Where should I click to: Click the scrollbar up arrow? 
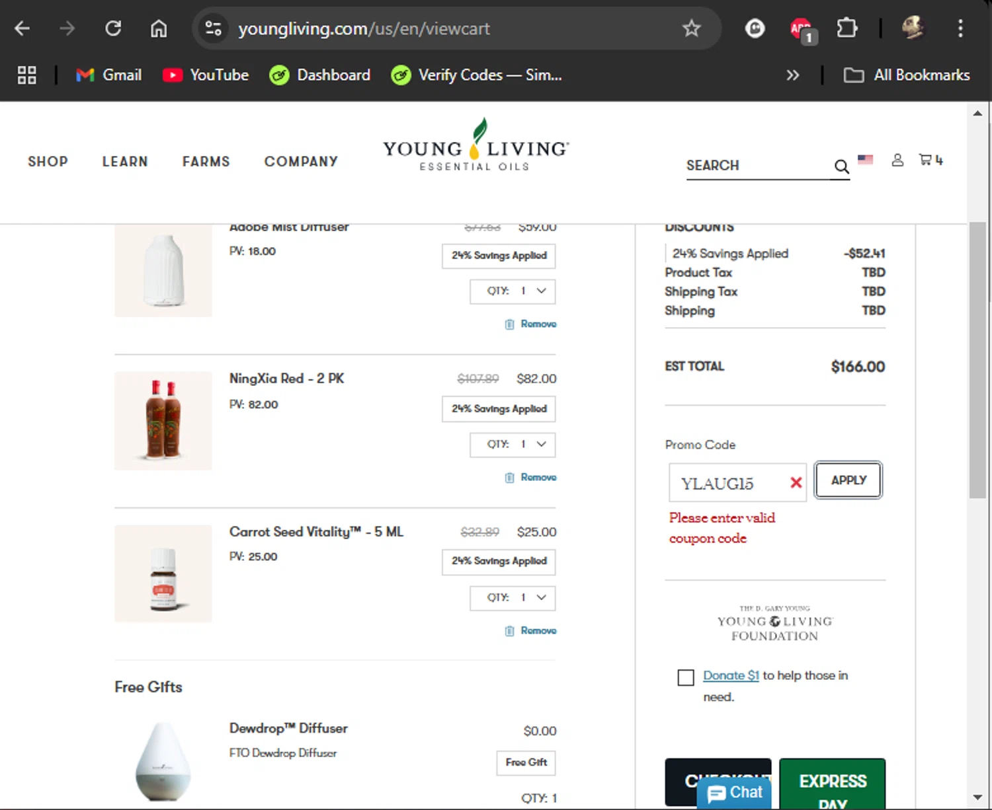(x=977, y=114)
